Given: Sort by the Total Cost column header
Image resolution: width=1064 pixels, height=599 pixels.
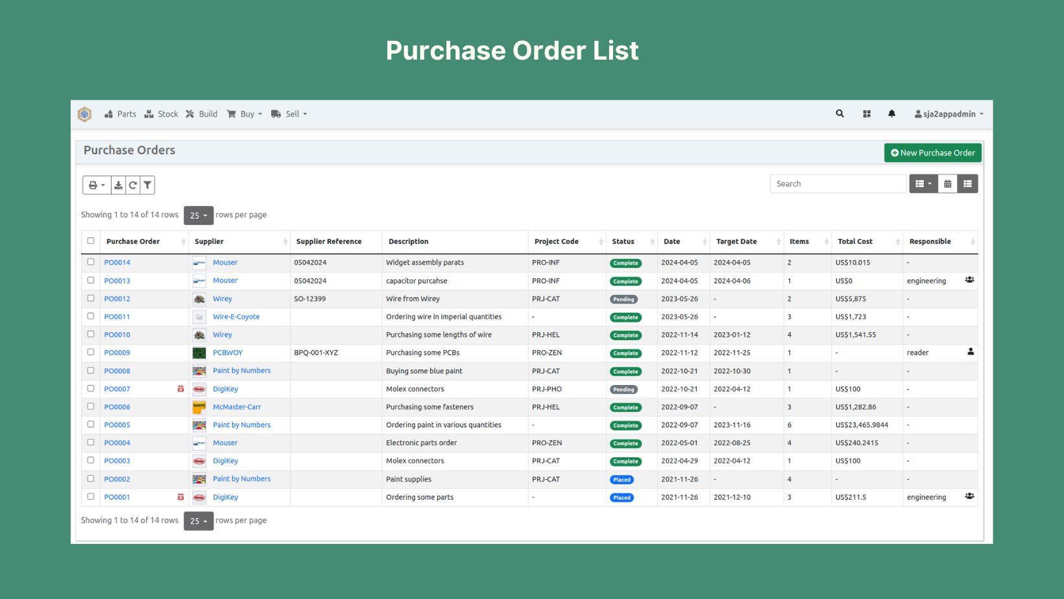Looking at the screenshot, I should click(855, 242).
